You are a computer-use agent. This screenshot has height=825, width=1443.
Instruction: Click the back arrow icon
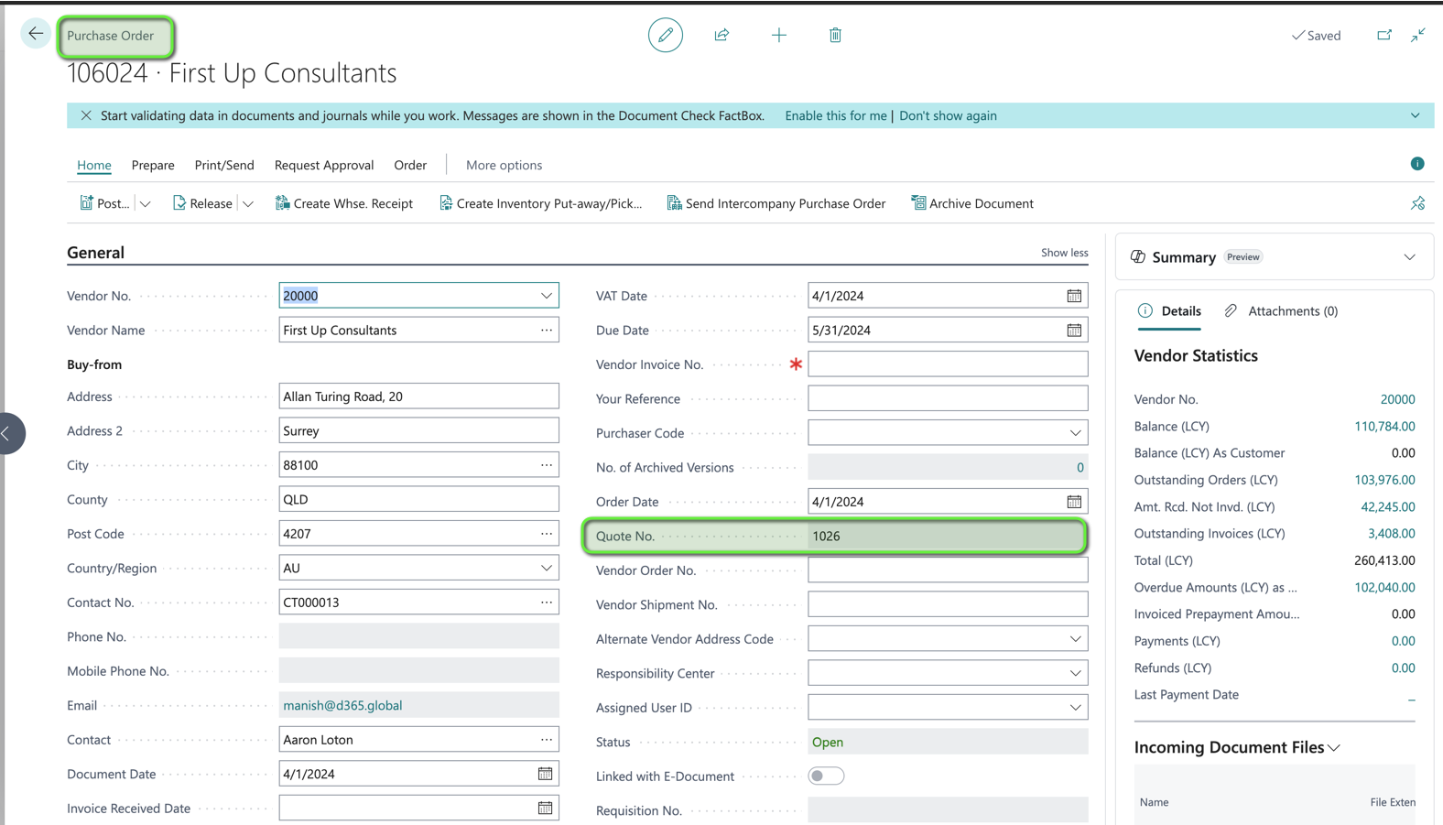point(36,34)
